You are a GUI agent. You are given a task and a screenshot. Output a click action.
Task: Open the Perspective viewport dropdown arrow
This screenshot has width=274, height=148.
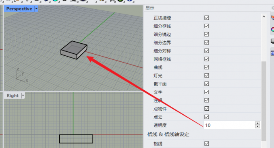pos(36,8)
